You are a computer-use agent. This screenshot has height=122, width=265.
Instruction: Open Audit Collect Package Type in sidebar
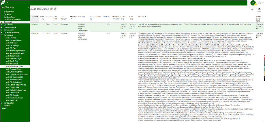point(16,90)
